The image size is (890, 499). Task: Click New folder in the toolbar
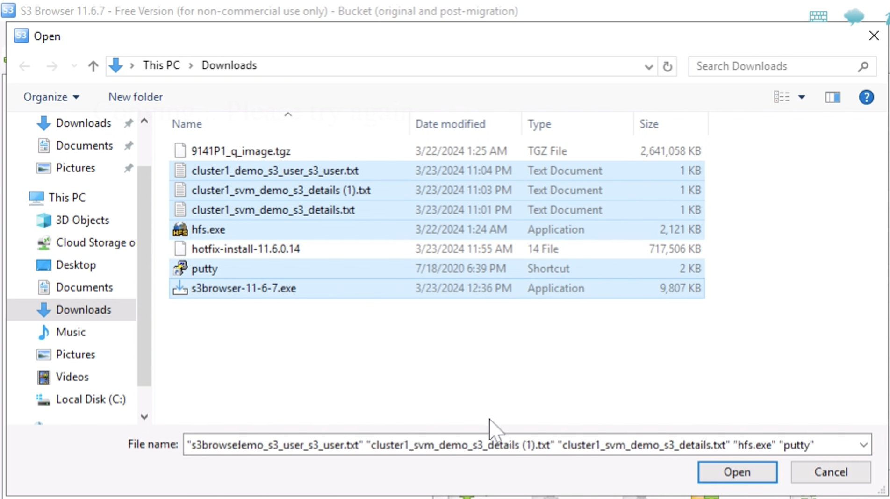click(x=136, y=97)
